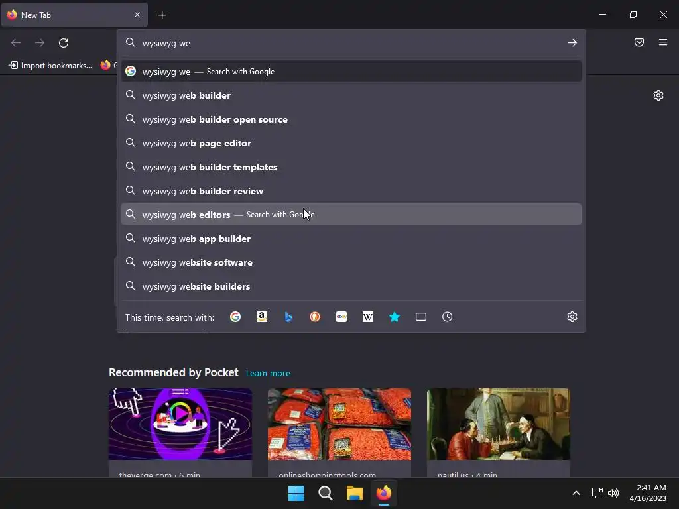The height and width of the screenshot is (509, 679).
Task: Open New Tab personalize gear icon
Action: click(x=658, y=95)
